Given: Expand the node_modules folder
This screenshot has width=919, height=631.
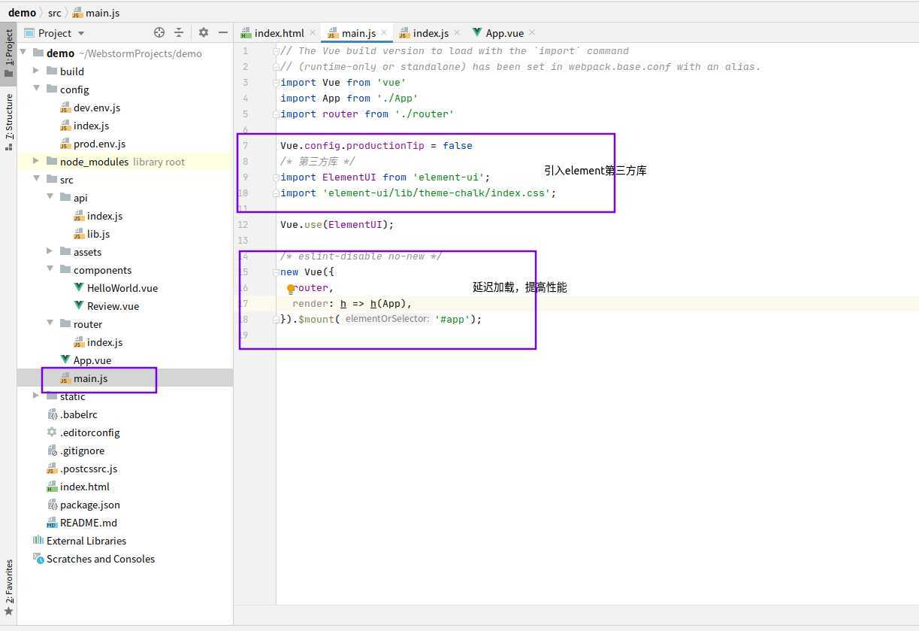Looking at the screenshot, I should (x=36, y=162).
